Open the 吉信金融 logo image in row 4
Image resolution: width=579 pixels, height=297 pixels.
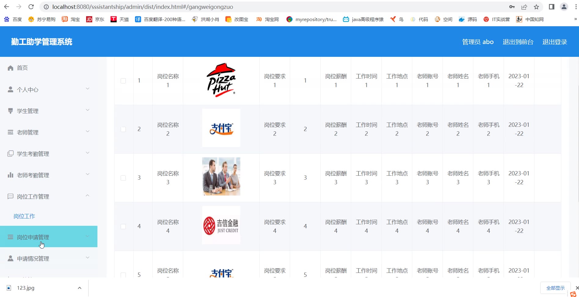(221, 225)
